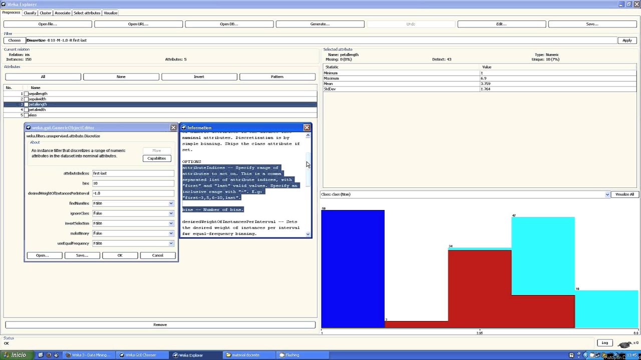Select the Mean row in statistics table

coord(480,83)
